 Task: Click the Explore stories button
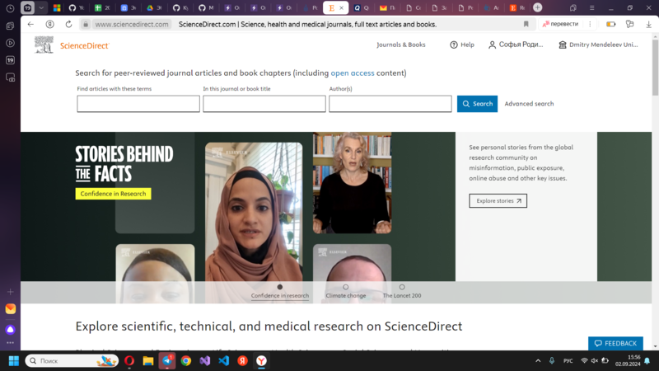[x=498, y=200]
